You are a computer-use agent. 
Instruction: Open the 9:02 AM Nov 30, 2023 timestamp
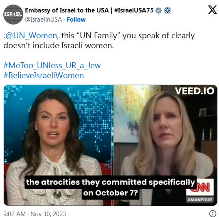pyautogui.click(x=34, y=214)
